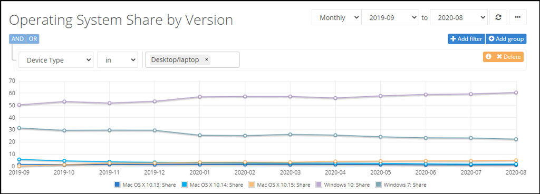540x194 pixels.
Task: Toggle the OR filter operator
Action: (x=33, y=39)
